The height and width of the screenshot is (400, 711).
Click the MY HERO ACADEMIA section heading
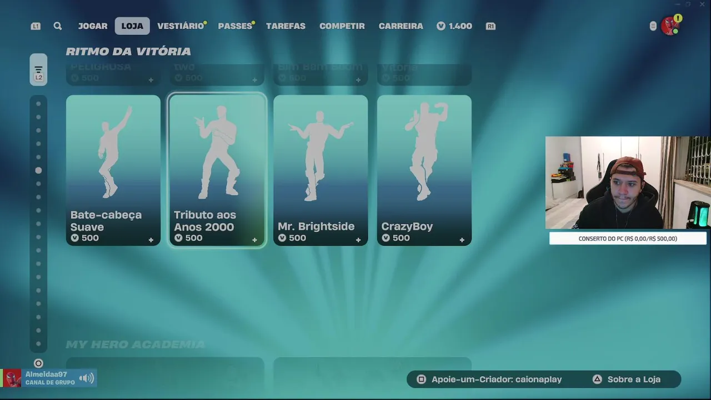pyautogui.click(x=136, y=344)
